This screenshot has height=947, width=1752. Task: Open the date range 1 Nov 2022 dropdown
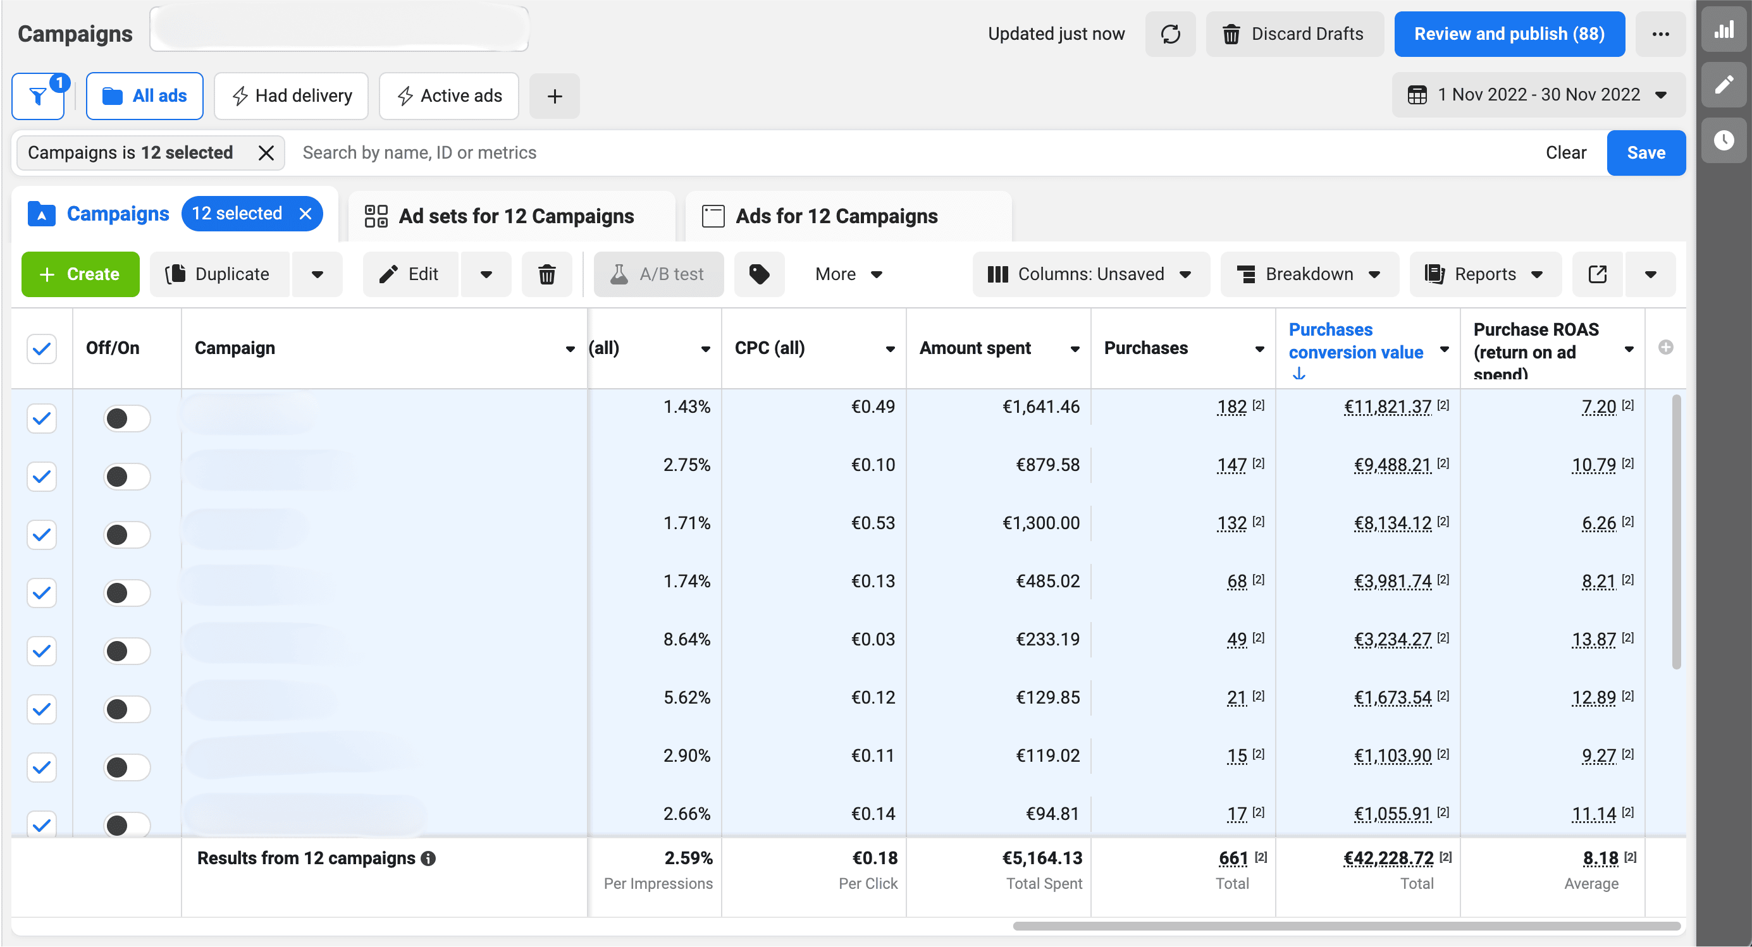pyautogui.click(x=1538, y=94)
